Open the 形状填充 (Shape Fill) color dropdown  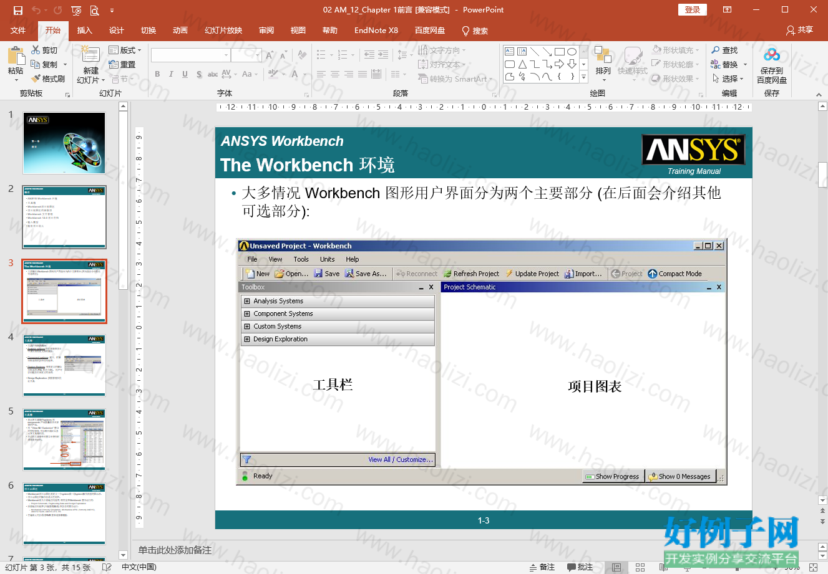[676, 50]
